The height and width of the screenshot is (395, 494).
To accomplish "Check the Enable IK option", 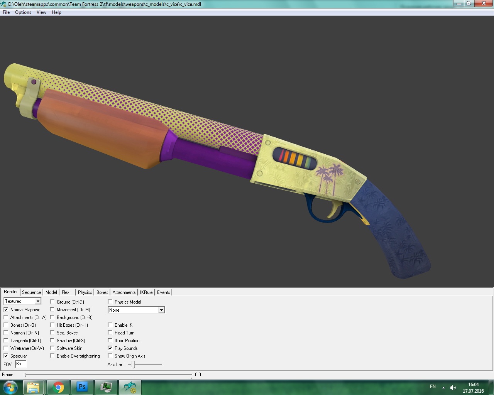I will 110,325.
